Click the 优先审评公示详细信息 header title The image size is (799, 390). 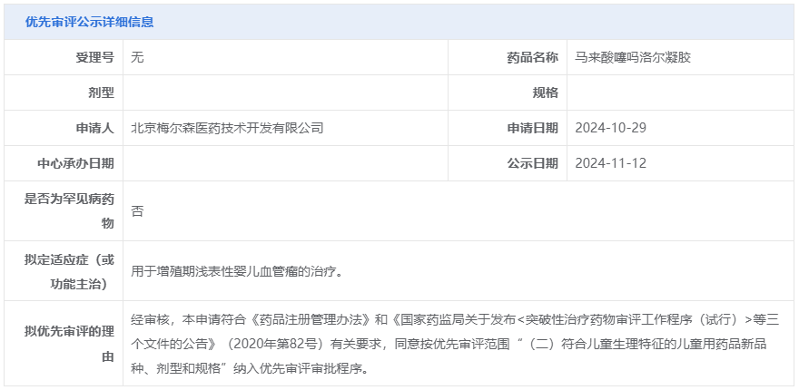[89, 22]
